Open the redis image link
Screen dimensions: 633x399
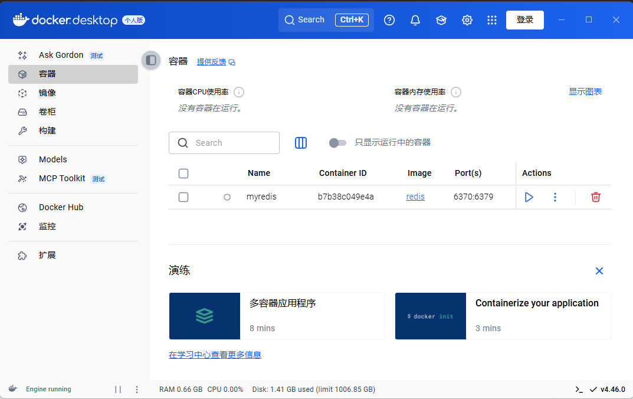pos(415,197)
